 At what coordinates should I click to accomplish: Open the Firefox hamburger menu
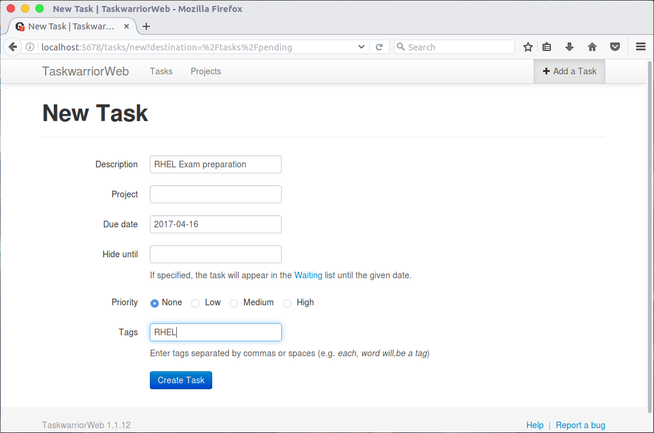(641, 47)
